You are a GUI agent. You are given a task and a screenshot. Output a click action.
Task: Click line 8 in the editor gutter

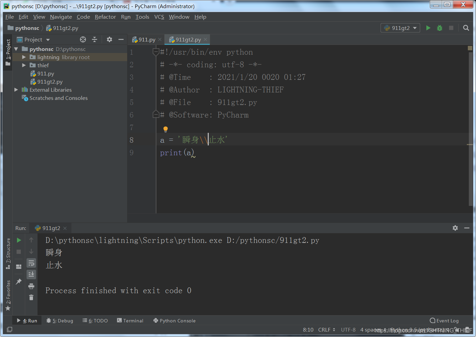[132, 140]
